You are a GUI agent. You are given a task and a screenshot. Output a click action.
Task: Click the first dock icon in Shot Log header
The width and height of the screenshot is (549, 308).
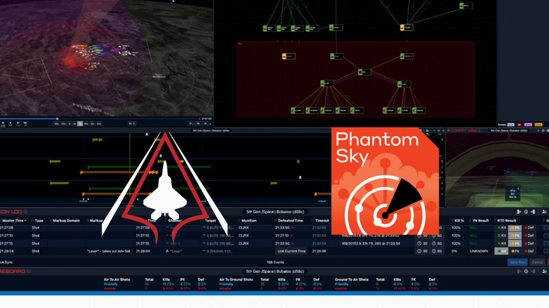coord(519,211)
